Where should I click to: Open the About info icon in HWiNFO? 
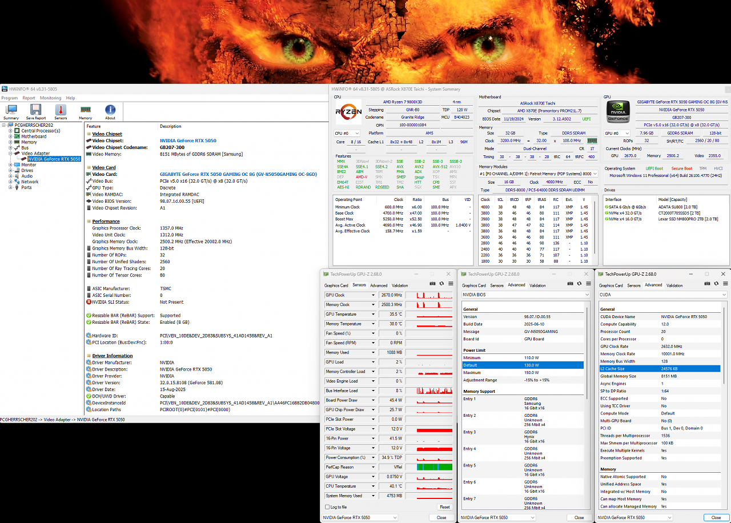tap(110, 111)
